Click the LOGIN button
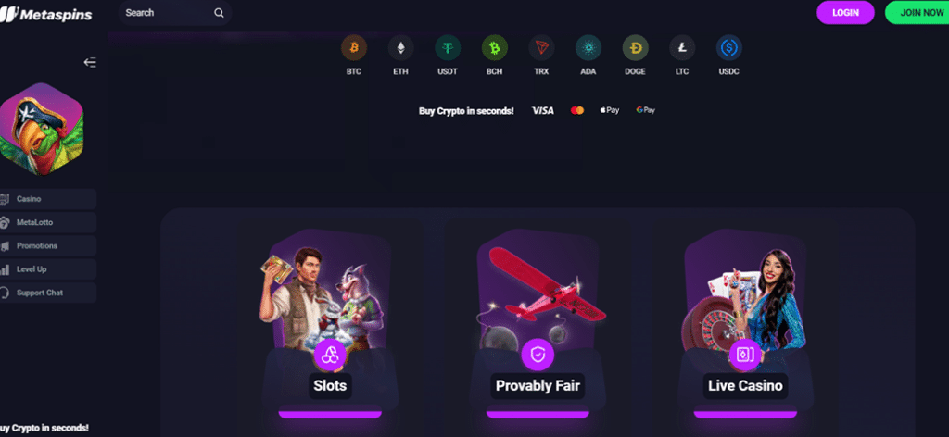 tap(845, 13)
